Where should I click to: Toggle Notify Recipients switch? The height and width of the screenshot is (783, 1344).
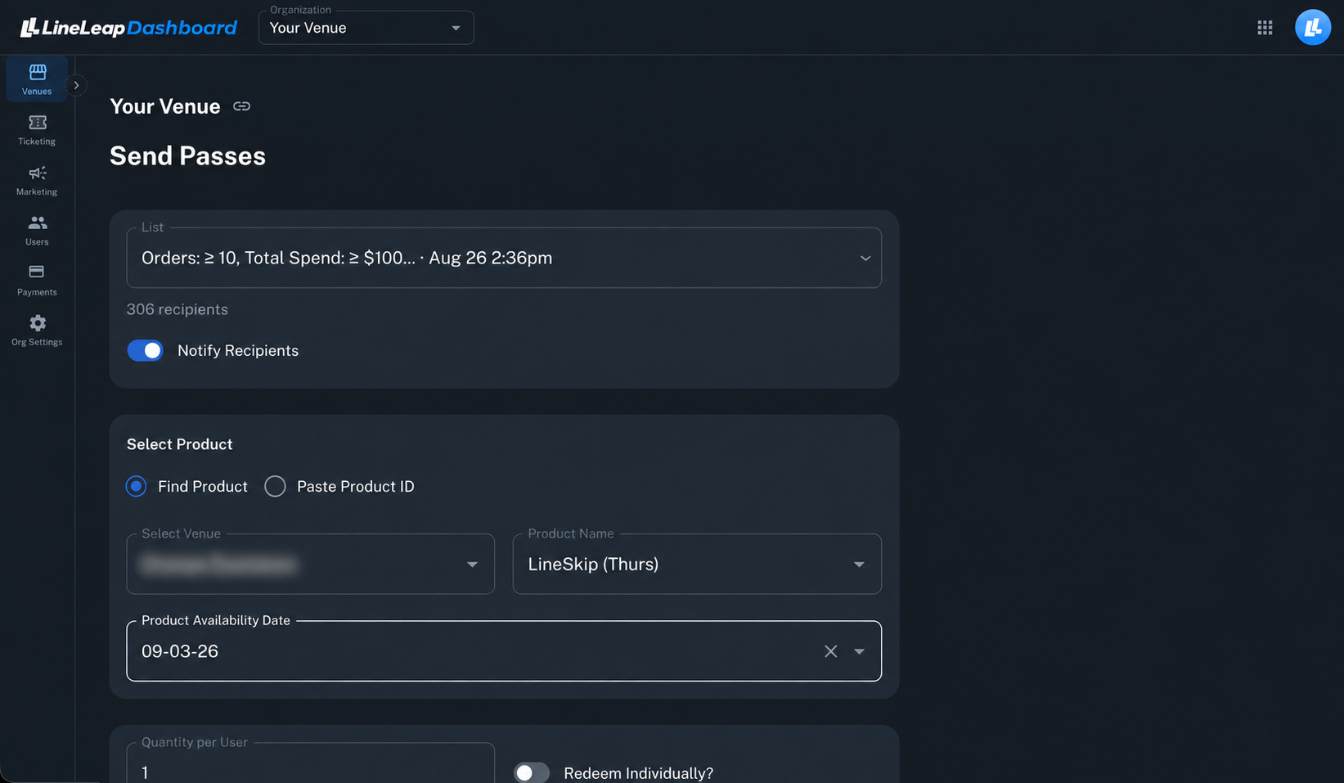point(146,350)
